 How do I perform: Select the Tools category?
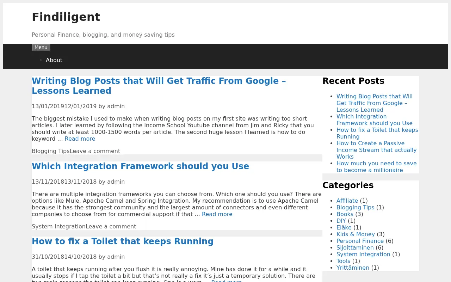tap(343, 261)
